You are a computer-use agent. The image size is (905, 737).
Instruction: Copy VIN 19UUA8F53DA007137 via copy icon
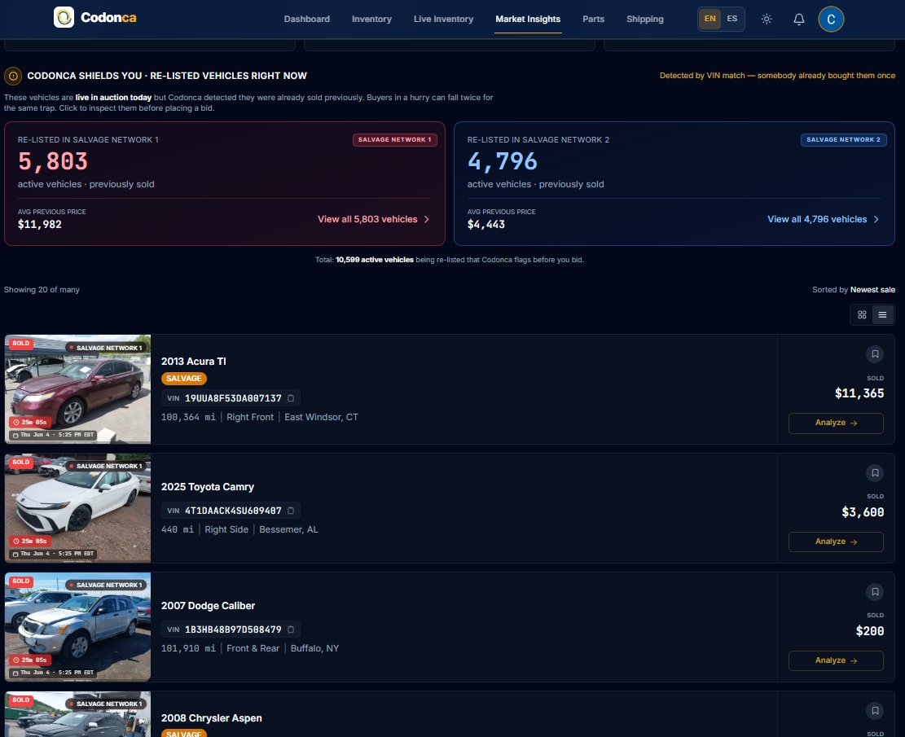[291, 398]
